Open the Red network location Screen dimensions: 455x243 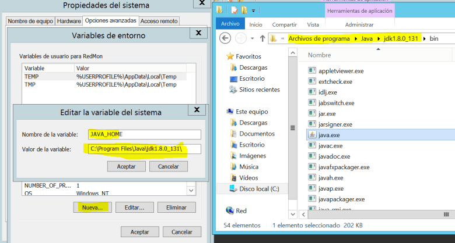pyautogui.click(x=241, y=210)
